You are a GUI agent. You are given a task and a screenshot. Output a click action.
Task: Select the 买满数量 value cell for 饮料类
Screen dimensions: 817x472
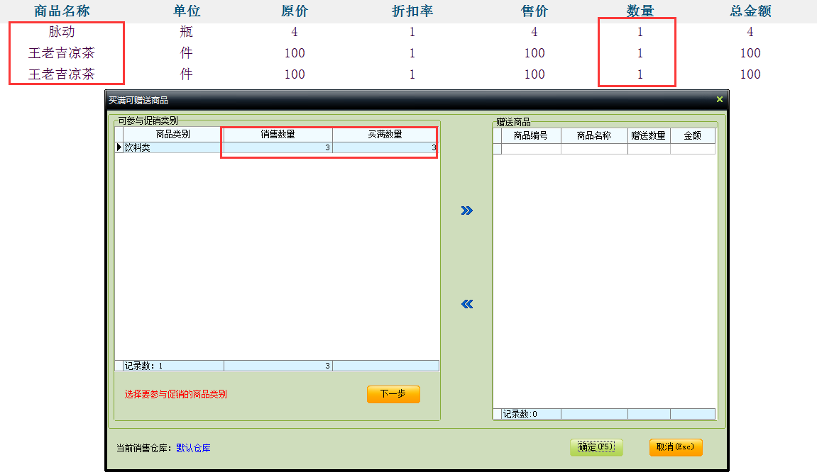tap(385, 148)
